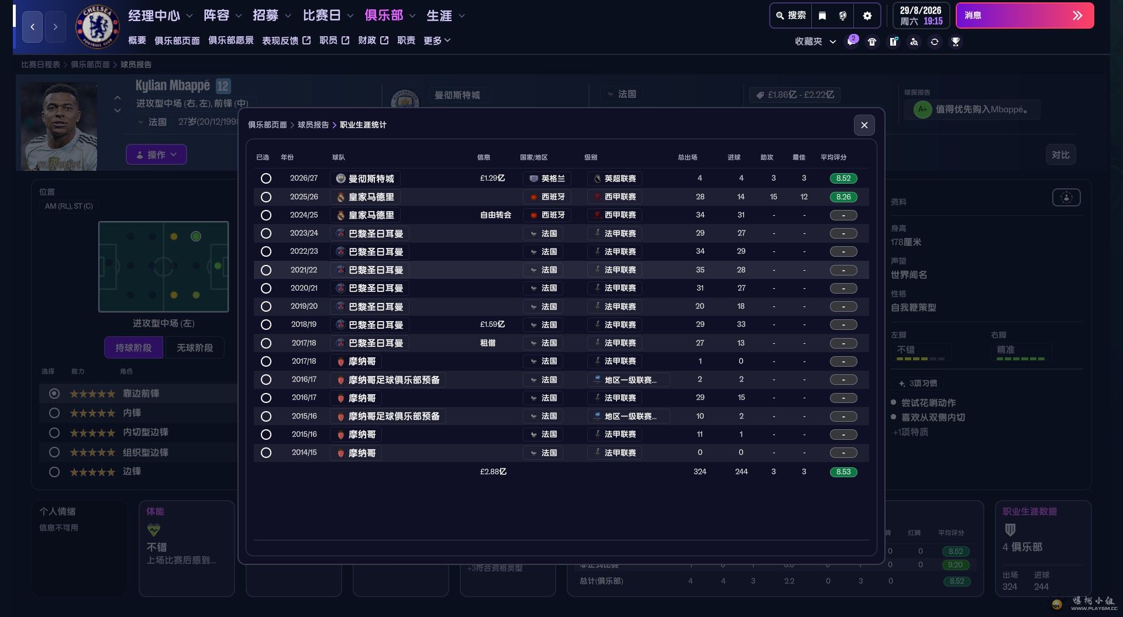This screenshot has width=1123, height=617.
Task: Select the 2026/27 曼彻斯特城 row radio
Action: point(266,178)
